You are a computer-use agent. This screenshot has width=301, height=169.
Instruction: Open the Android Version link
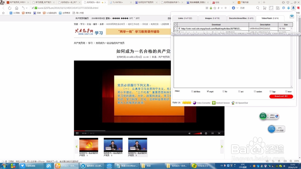point(221,103)
